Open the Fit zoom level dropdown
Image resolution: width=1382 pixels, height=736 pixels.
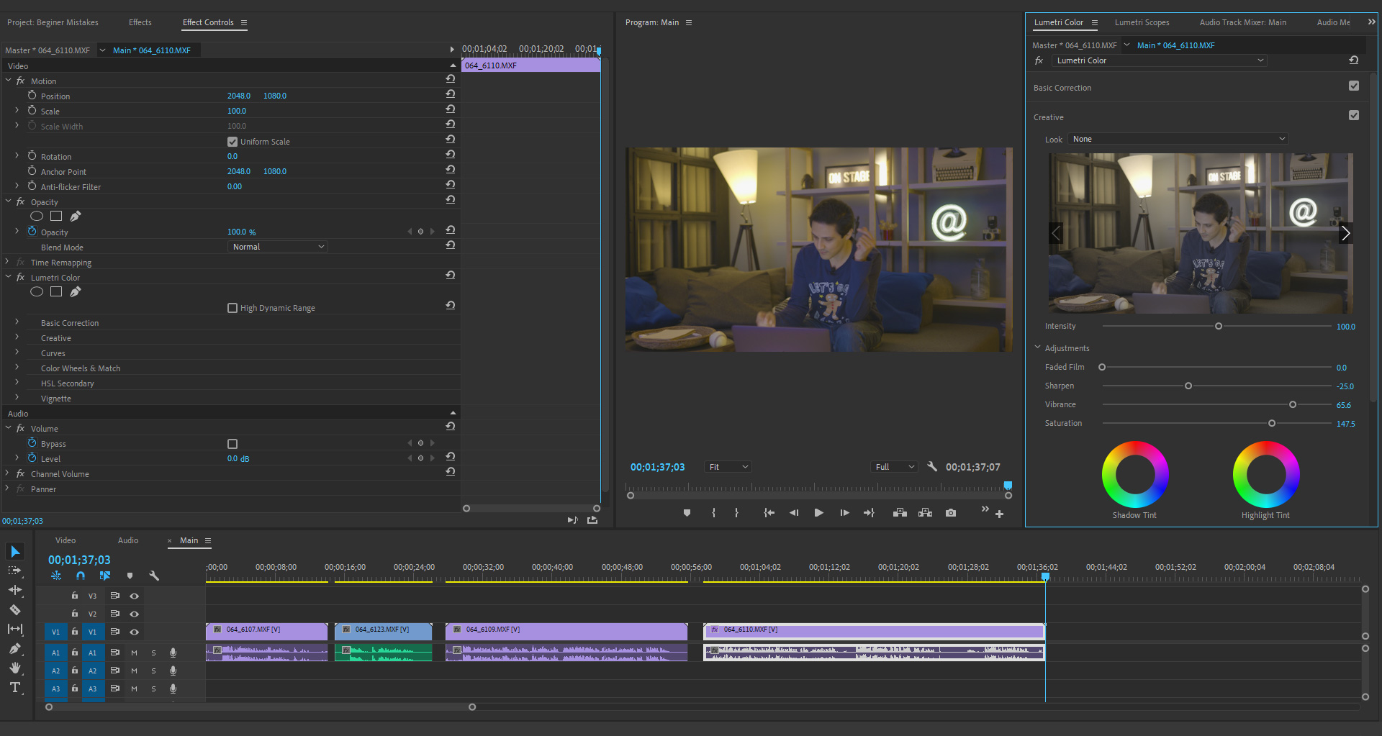728,467
